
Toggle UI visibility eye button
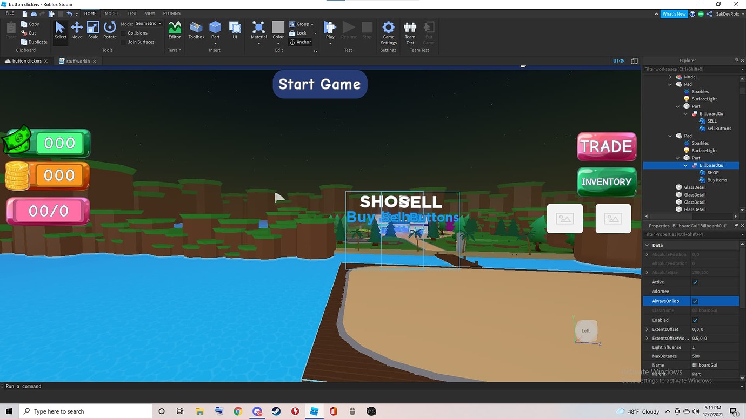click(618, 61)
